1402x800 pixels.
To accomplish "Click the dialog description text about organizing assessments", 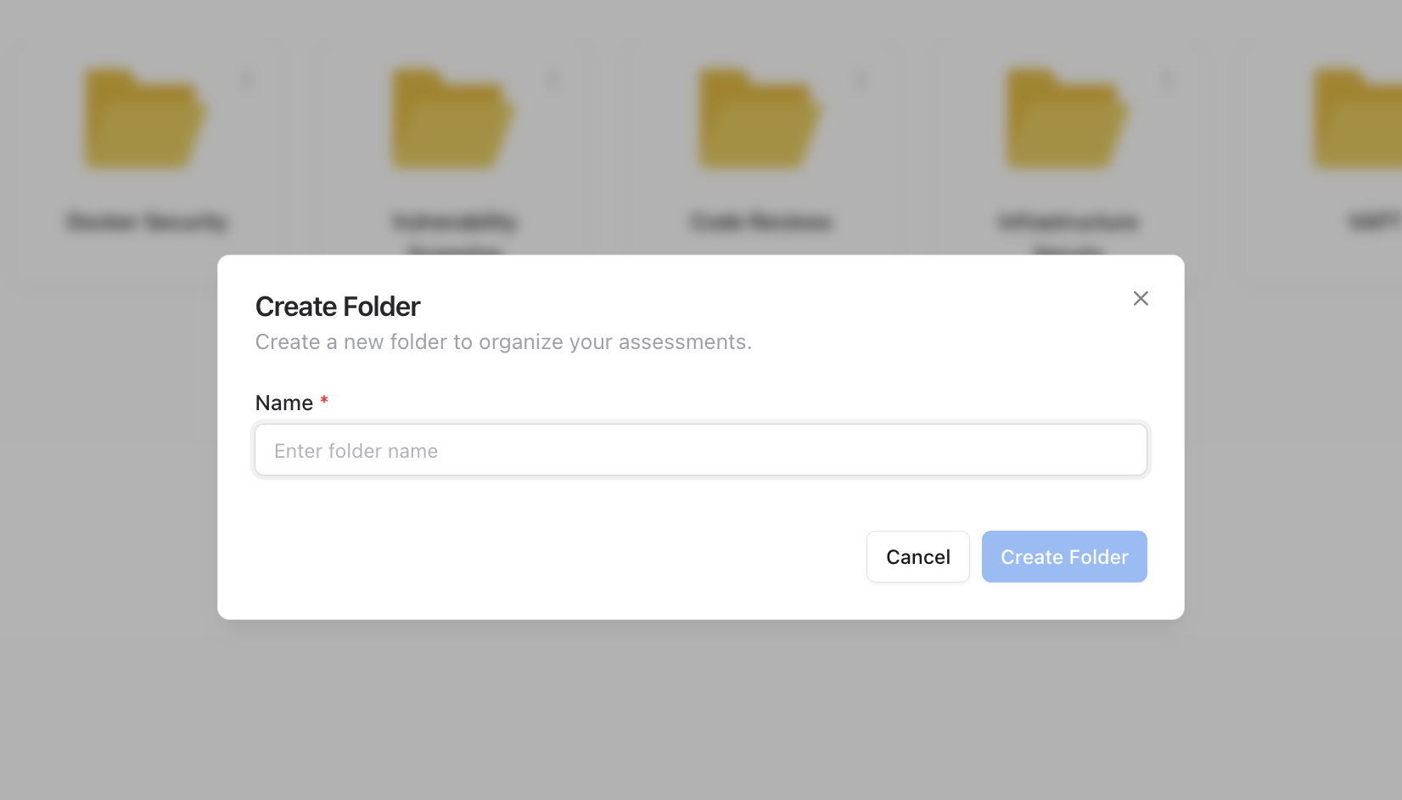I will [502, 341].
